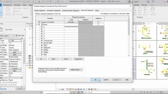Click the Edit Type icon in Properties
This screenshot has height=94, width=168.
(x=17, y=36)
